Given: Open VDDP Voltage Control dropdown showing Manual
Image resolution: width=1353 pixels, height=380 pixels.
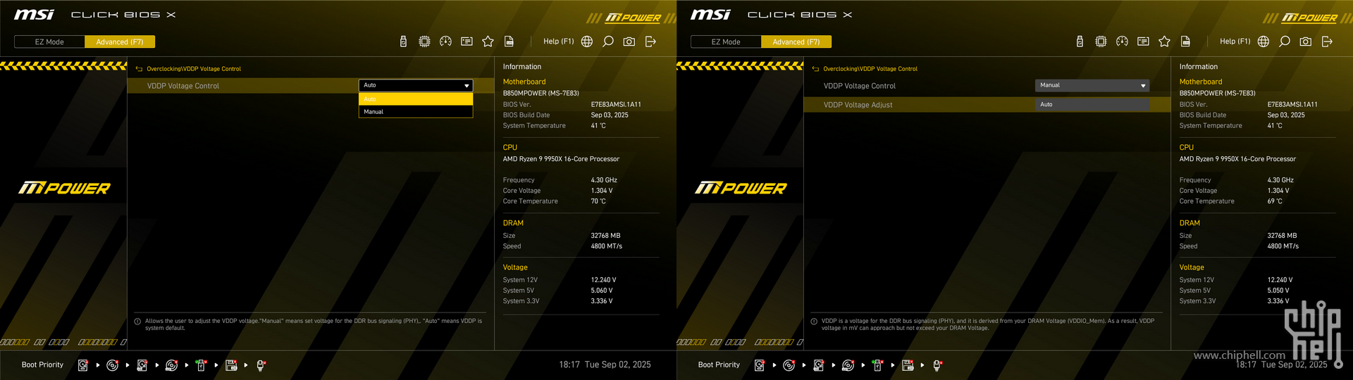Looking at the screenshot, I should click(x=1092, y=85).
